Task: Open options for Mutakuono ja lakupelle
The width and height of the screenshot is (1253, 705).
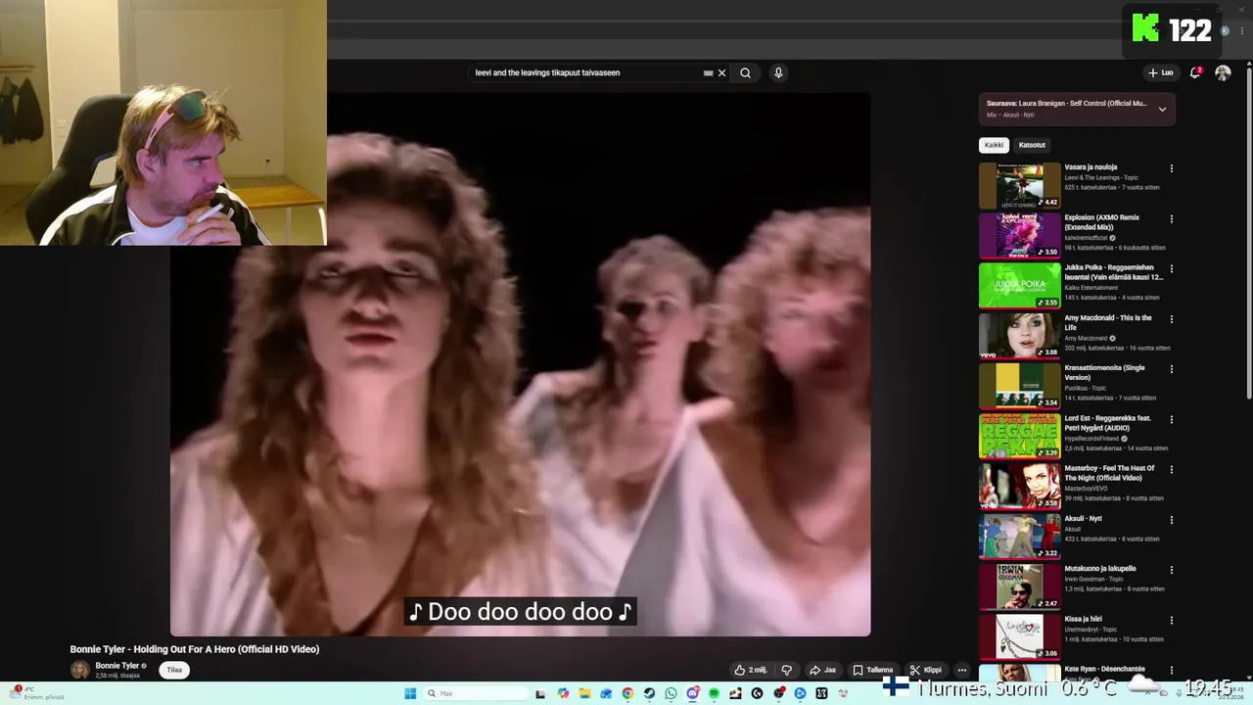Action: coord(1171,570)
